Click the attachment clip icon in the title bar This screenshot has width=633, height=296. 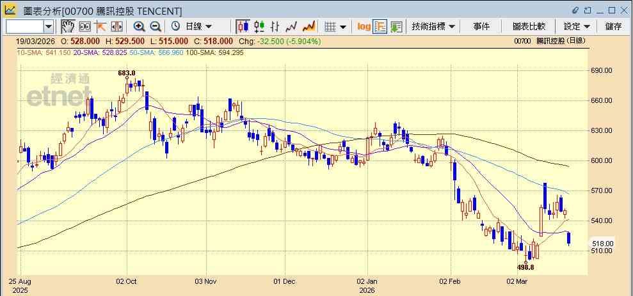(x=576, y=10)
